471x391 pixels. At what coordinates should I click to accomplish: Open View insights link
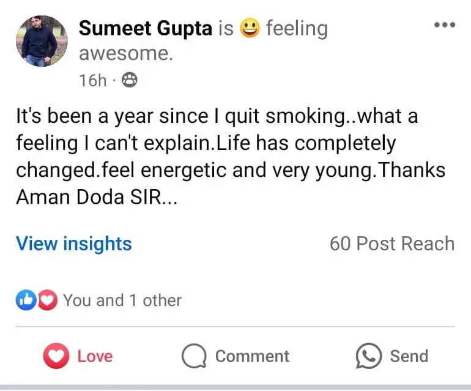73,244
